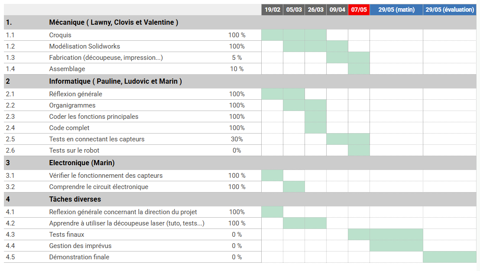Click the Tâches diverses section title

click(x=75, y=199)
